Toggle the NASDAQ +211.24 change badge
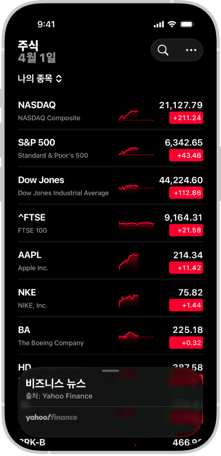The width and height of the screenshot is (221, 456). pos(186,118)
